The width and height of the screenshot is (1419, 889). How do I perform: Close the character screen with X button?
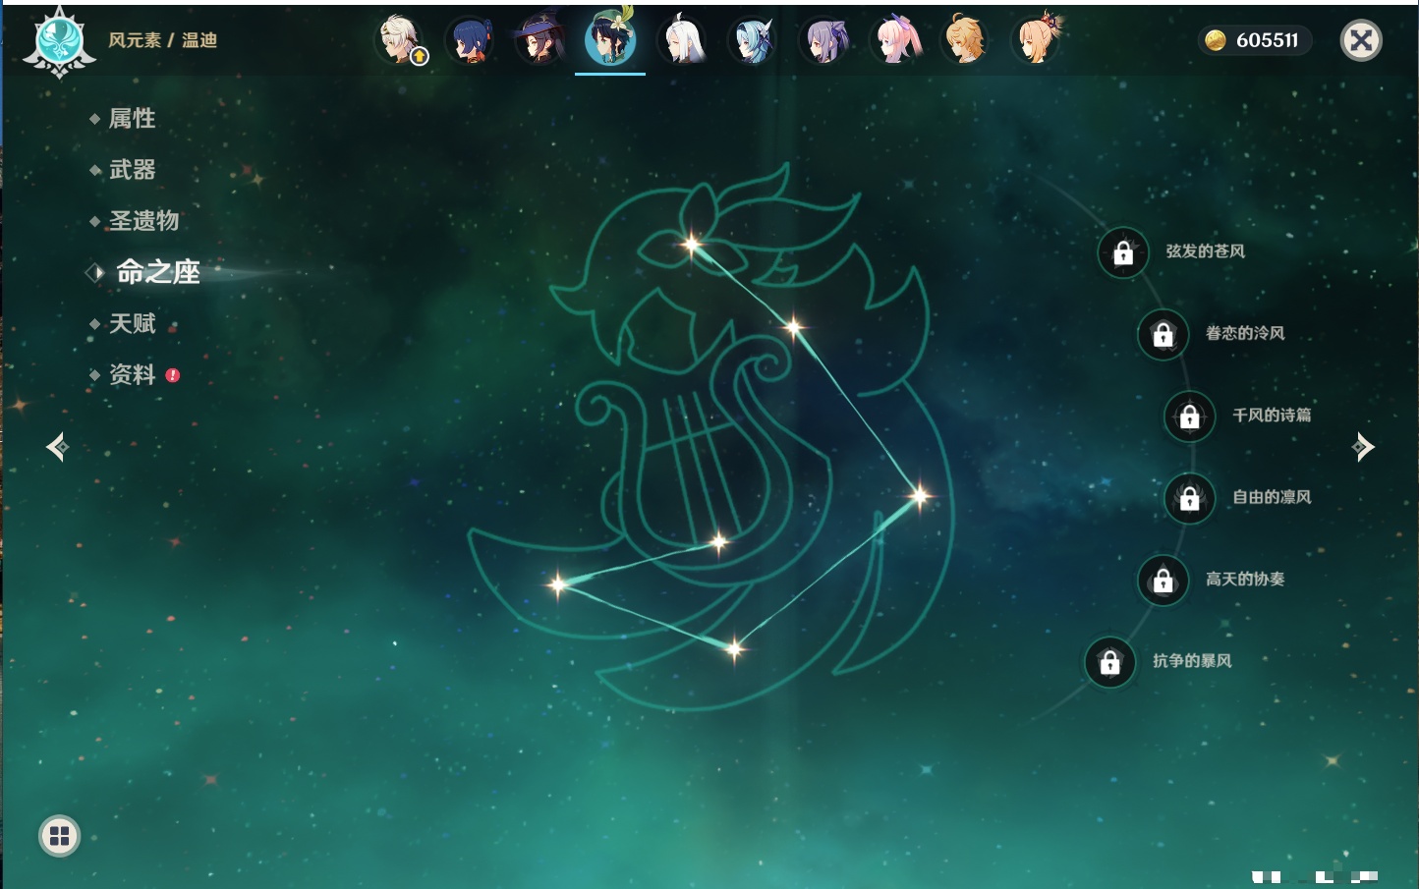pyautogui.click(x=1361, y=40)
